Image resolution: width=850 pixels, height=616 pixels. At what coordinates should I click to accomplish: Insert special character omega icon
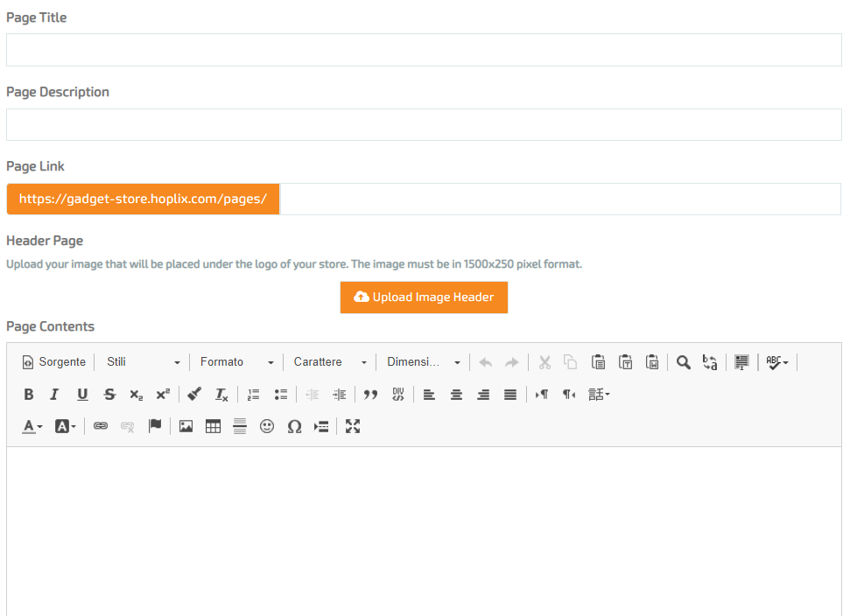(294, 426)
